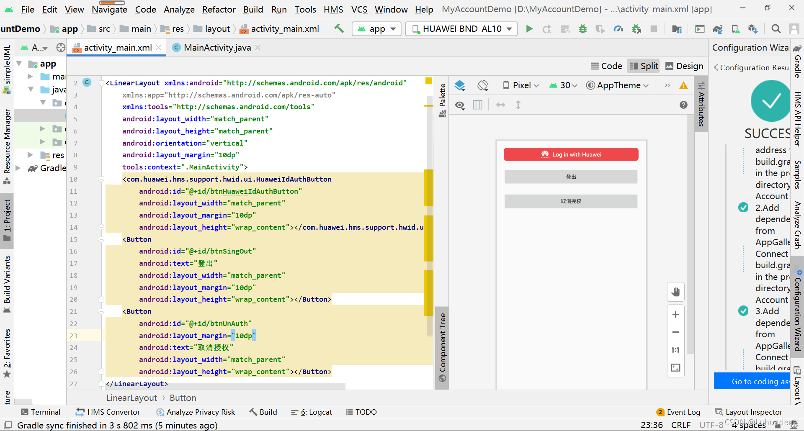This screenshot has height=431, width=804.
Task: Open SDK Manager icon
Action: tap(753, 28)
